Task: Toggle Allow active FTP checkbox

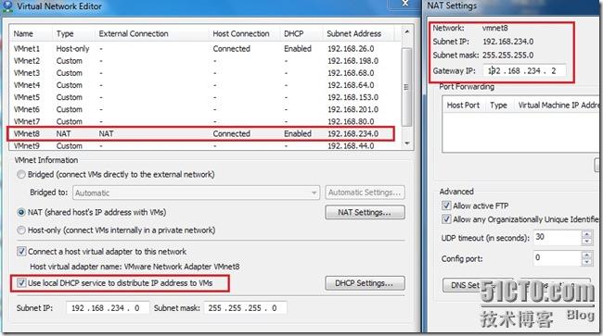Action: point(446,205)
